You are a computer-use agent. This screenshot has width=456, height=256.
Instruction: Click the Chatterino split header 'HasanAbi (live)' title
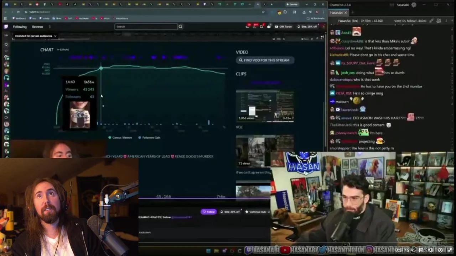click(x=361, y=21)
